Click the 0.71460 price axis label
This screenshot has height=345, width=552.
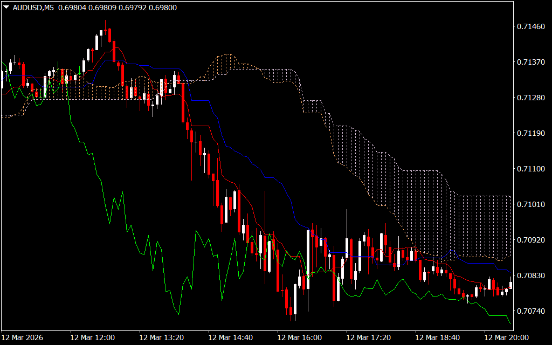coord(529,26)
